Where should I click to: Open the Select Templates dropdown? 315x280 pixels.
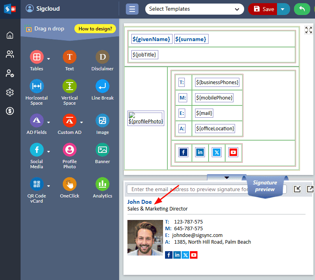click(194, 9)
